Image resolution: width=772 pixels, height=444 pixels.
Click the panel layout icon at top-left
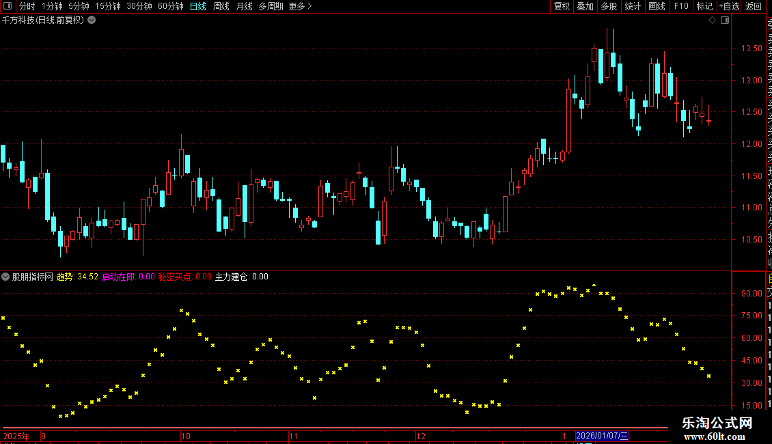(8, 6)
